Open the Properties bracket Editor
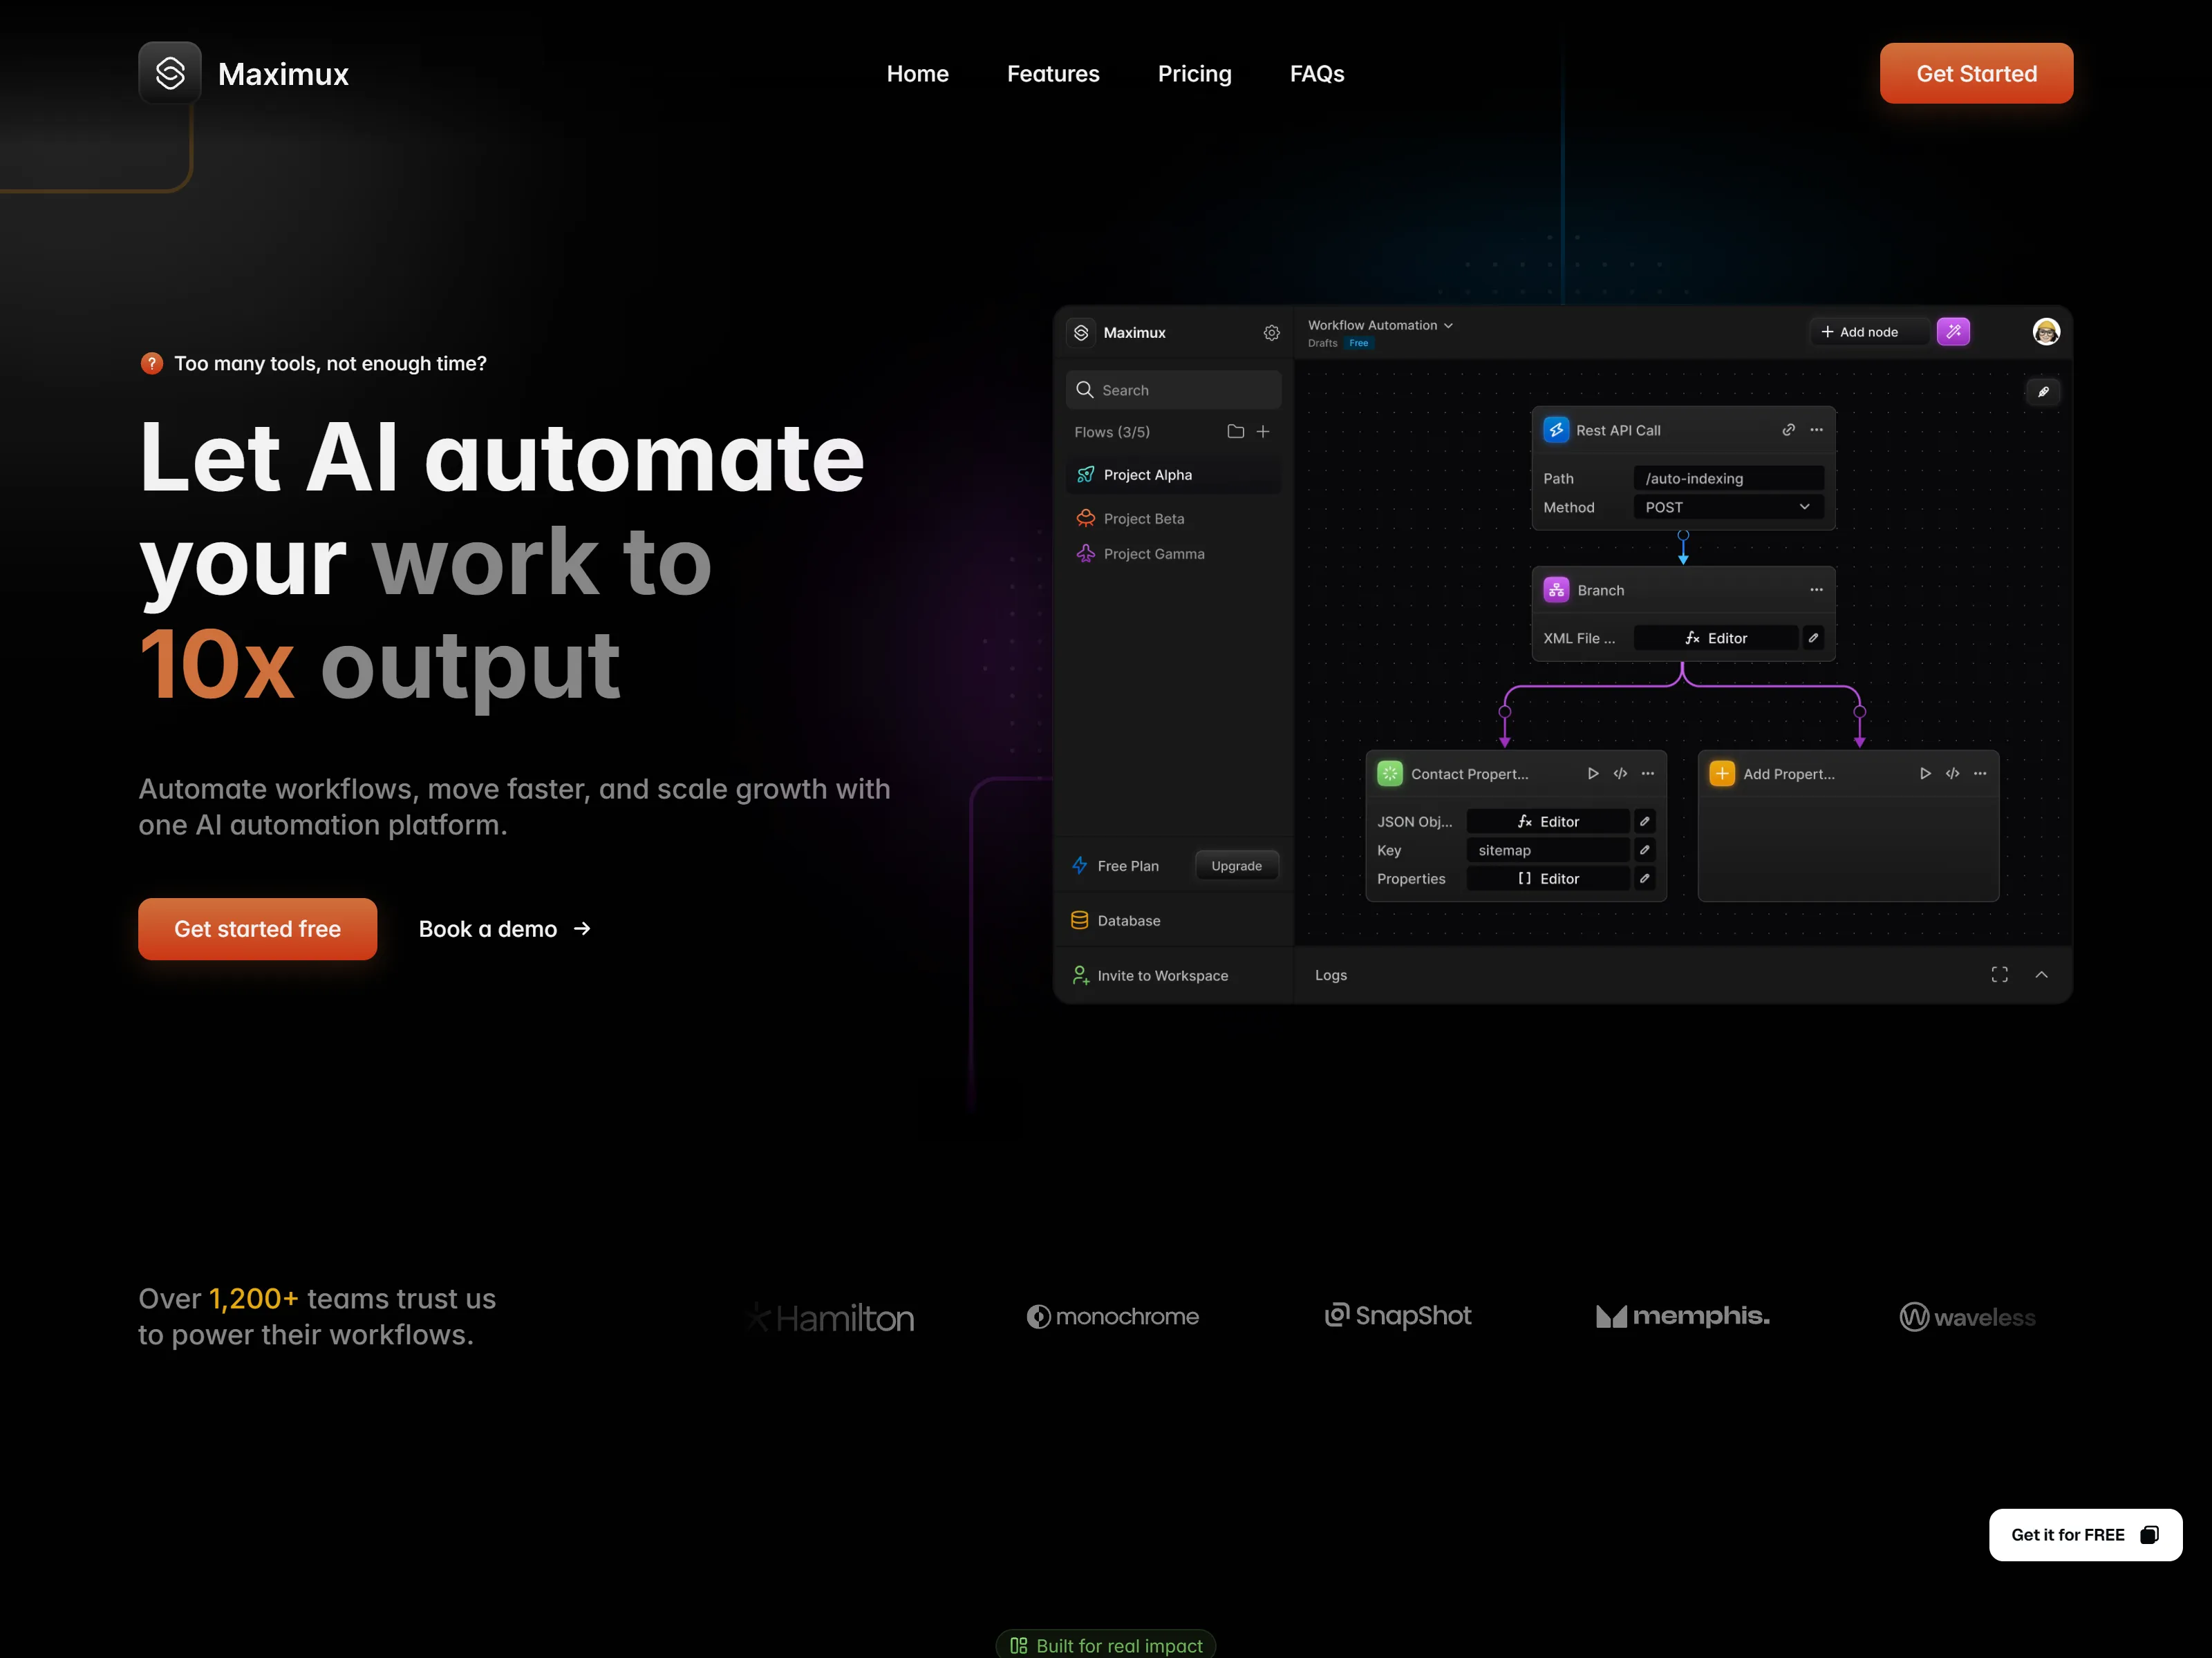This screenshot has height=1658, width=2212. tap(1548, 879)
